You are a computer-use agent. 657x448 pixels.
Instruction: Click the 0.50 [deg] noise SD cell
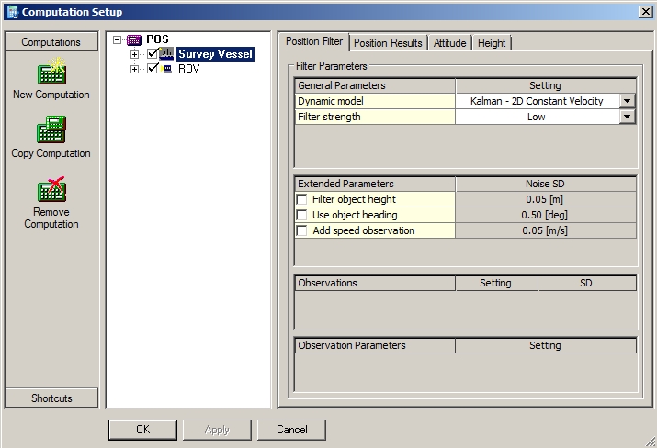click(545, 215)
